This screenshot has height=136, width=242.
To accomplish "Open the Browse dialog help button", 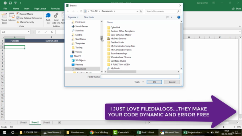I will click(179, 17).
